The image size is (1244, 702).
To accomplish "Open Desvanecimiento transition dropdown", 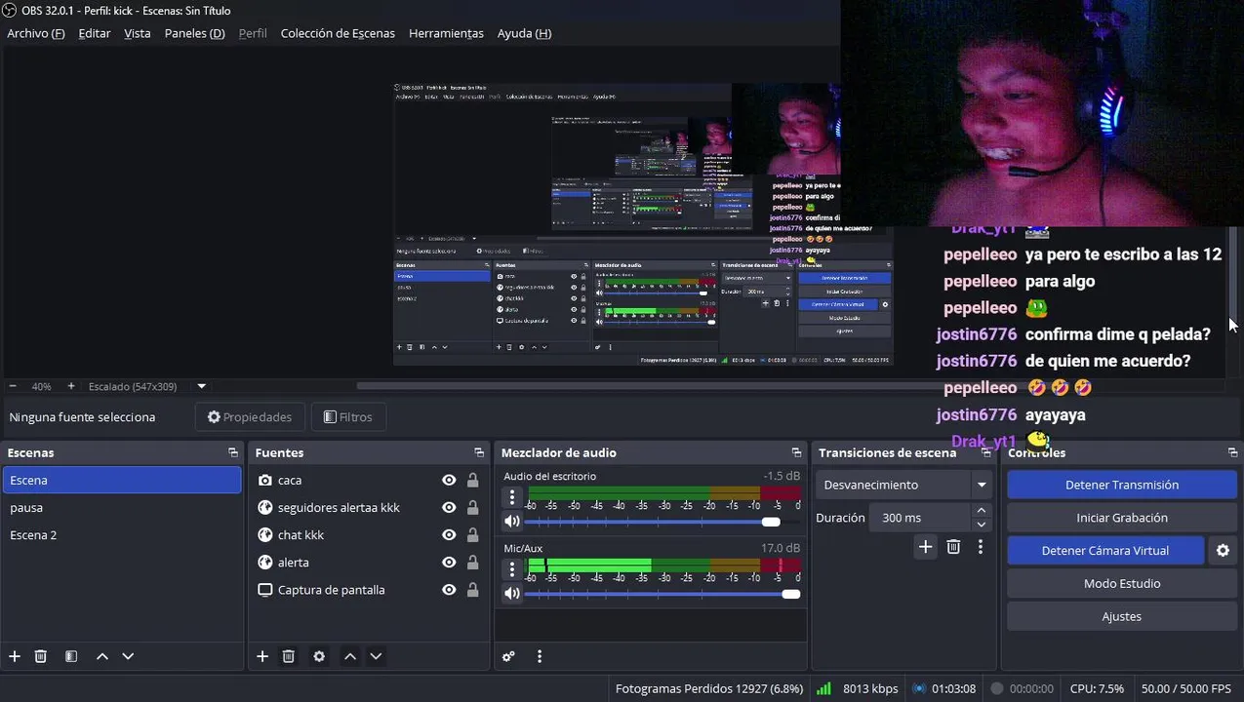I will pyautogui.click(x=904, y=485).
